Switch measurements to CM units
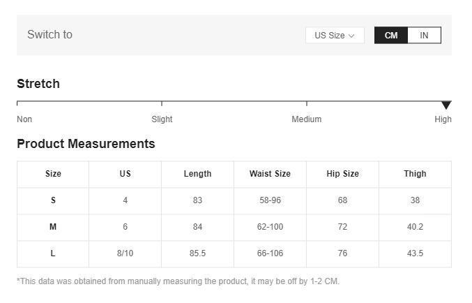 391,36
